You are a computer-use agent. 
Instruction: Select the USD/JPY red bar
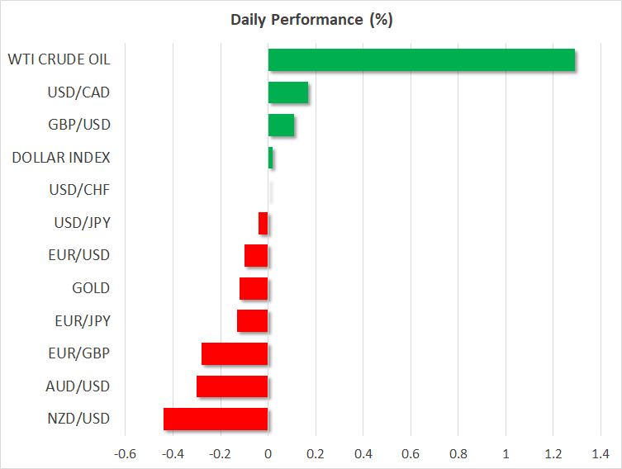(x=264, y=224)
